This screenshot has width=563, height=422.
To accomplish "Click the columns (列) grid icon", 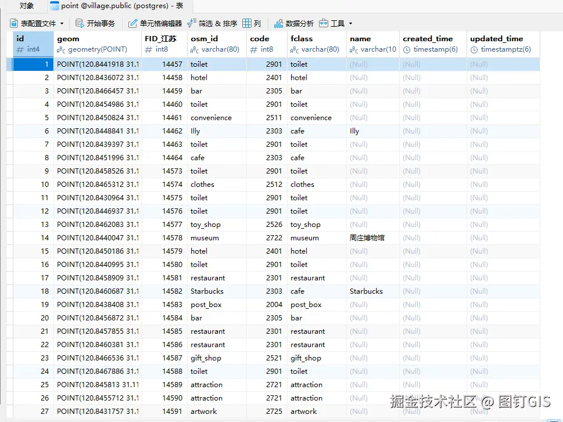I will pyautogui.click(x=247, y=24).
